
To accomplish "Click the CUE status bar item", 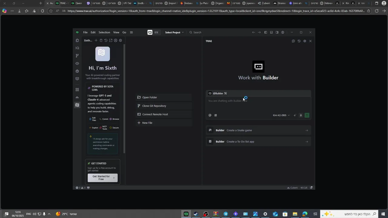I will pyautogui.click(x=304, y=188).
